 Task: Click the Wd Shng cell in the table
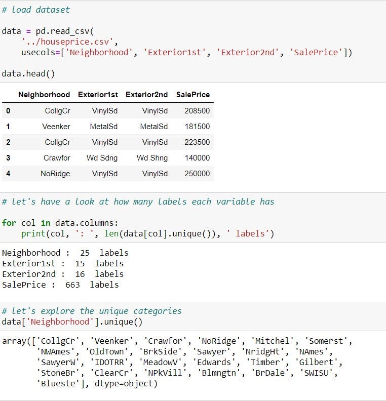click(152, 158)
